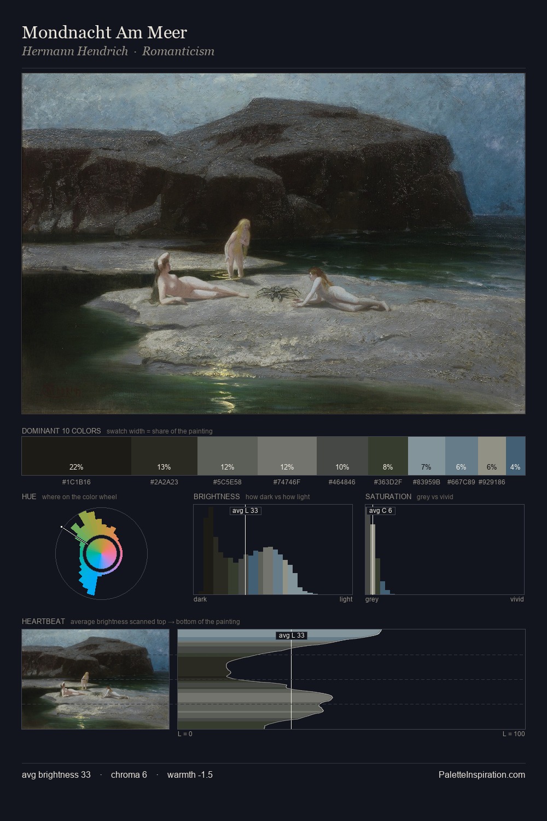Viewport: 547px width, 821px height.
Task: Click the small painting thumbnail in Heartbeat
Action: click(x=96, y=679)
